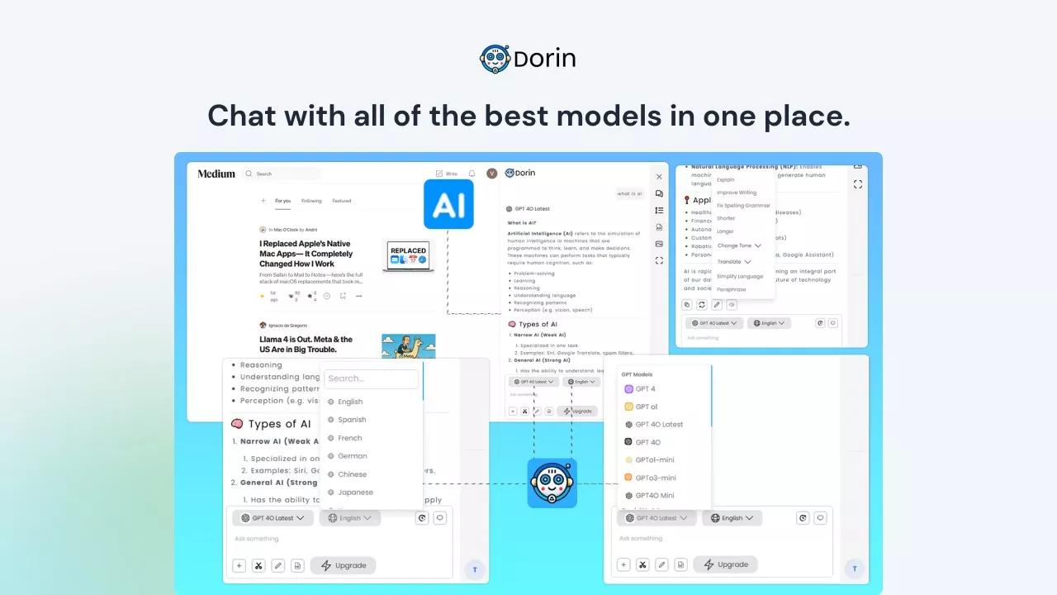Viewport: 1057px width, 595px height.
Task: Select Paraphrase in the context menu
Action: pyautogui.click(x=731, y=289)
